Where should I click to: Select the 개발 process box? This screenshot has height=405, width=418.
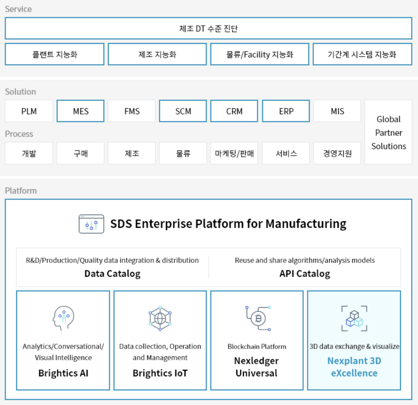point(29,153)
